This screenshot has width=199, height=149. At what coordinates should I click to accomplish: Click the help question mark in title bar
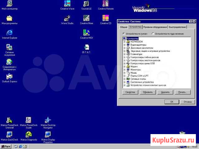(190, 21)
